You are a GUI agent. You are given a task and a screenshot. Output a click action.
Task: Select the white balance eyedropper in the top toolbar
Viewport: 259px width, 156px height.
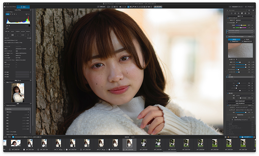coord(133,7)
